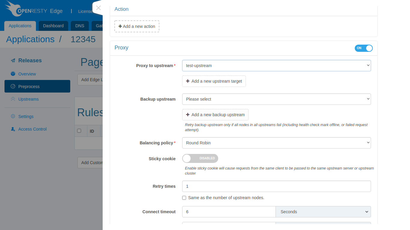
Task: Click the Preprocess sidebar icon
Action: point(13,86)
